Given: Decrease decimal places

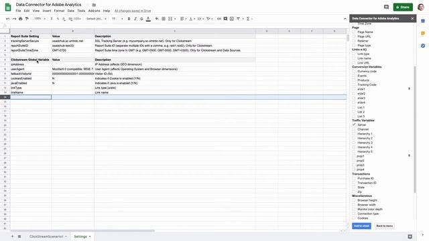Looking at the screenshot, I should 64,19.
